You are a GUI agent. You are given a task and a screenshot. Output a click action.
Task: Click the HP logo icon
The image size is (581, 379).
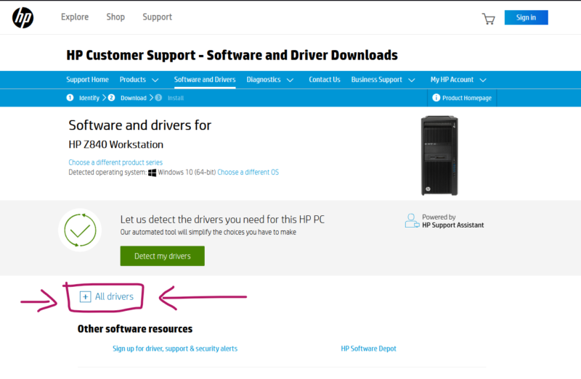click(x=23, y=17)
